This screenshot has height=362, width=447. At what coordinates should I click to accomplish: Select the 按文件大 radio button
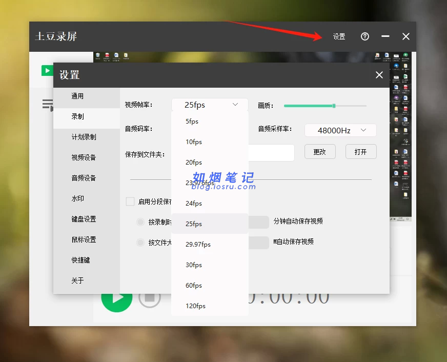tap(140, 243)
